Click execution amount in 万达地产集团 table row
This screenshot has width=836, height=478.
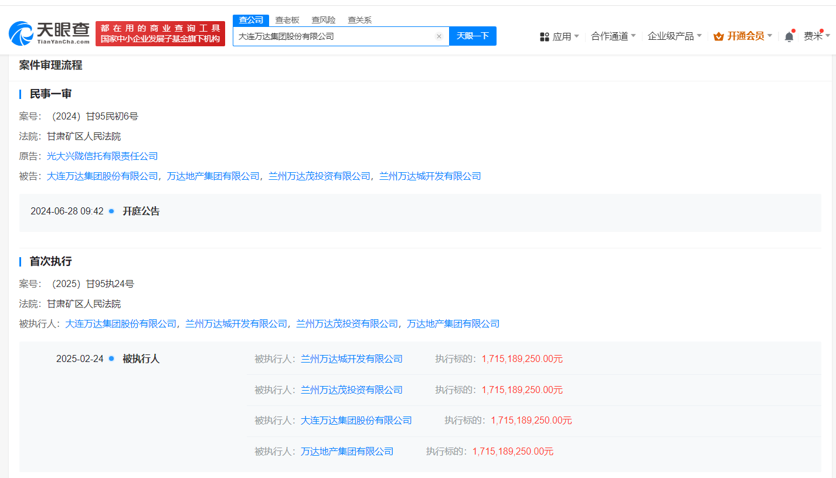click(x=513, y=452)
